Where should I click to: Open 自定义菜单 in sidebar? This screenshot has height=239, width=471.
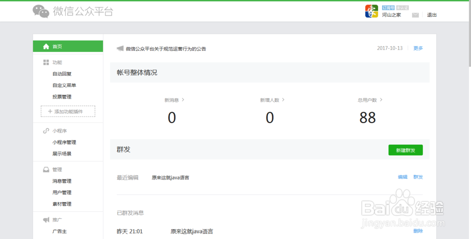[x=64, y=85]
